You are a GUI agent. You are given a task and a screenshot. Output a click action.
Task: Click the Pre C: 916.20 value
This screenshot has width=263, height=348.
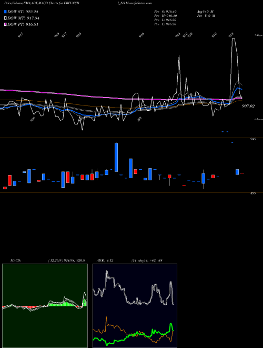(x=165, y=24)
